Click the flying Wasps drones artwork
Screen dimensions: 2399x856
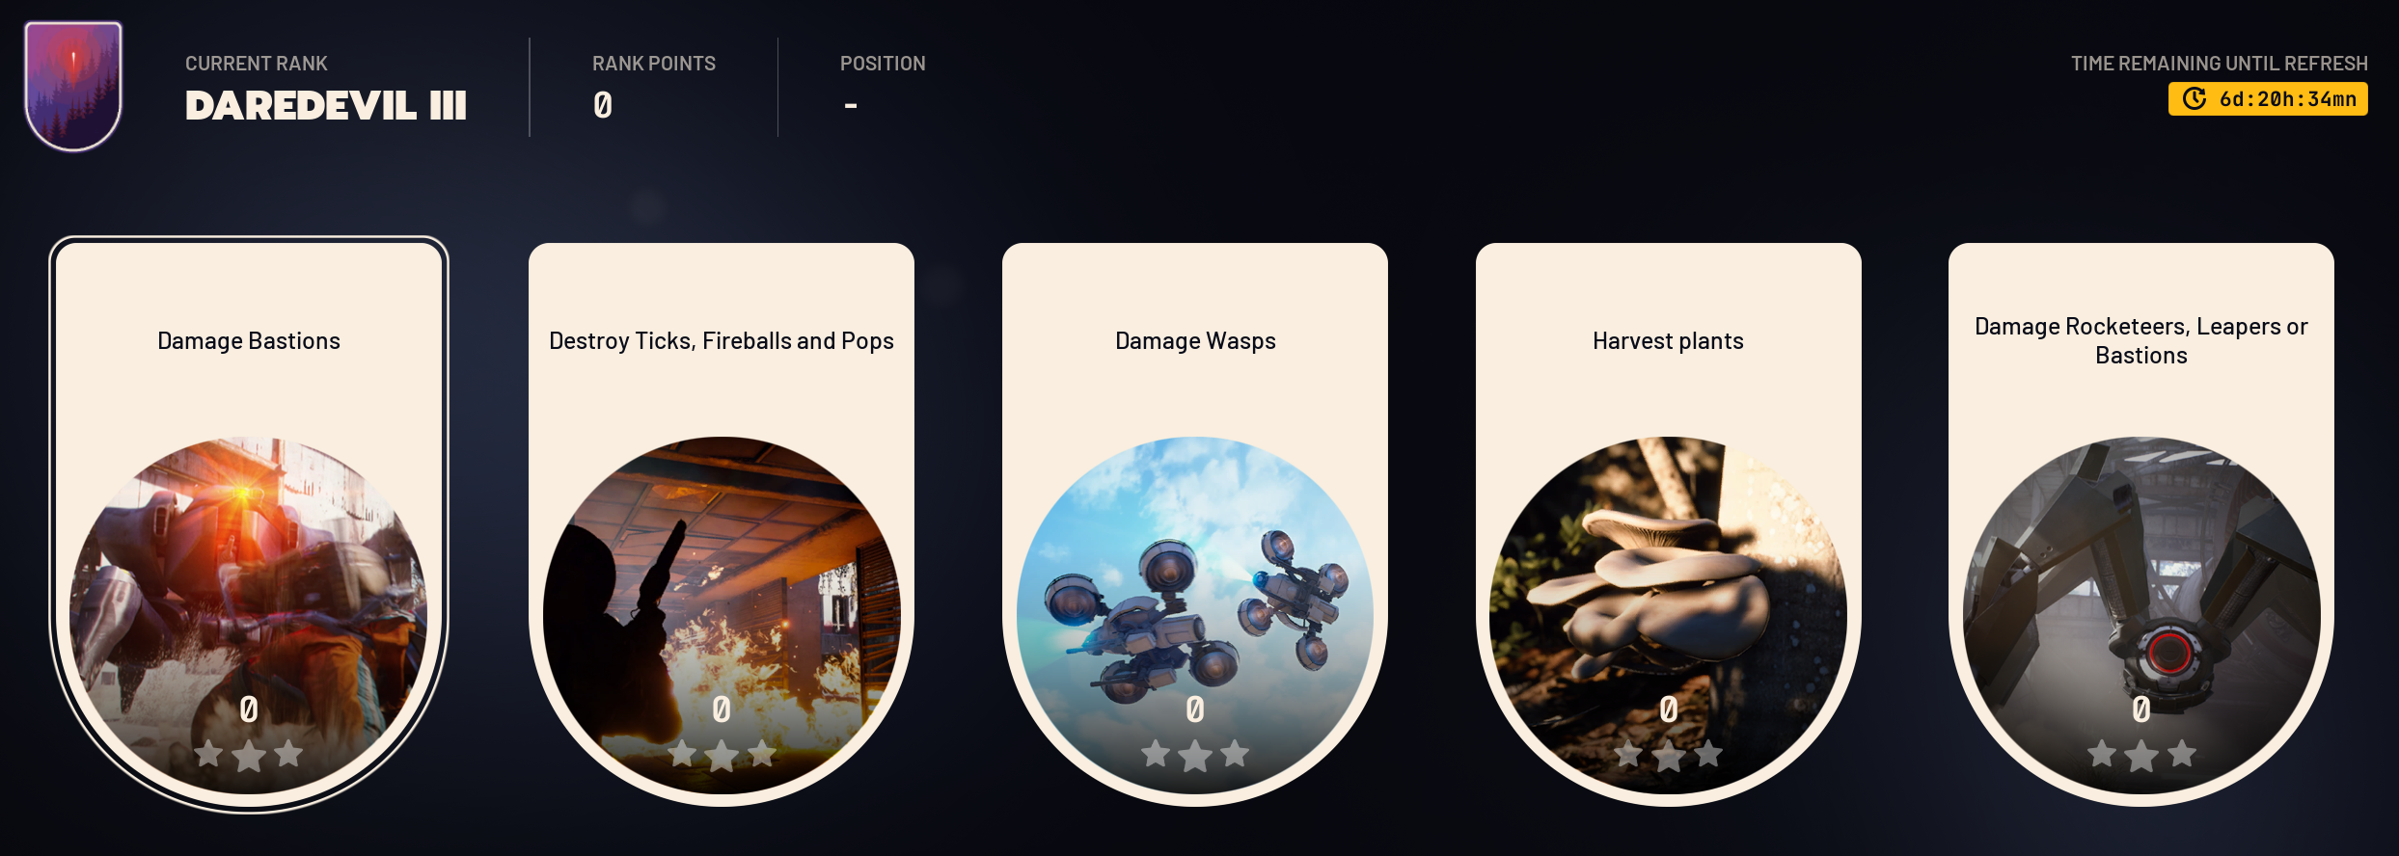point(1195,615)
